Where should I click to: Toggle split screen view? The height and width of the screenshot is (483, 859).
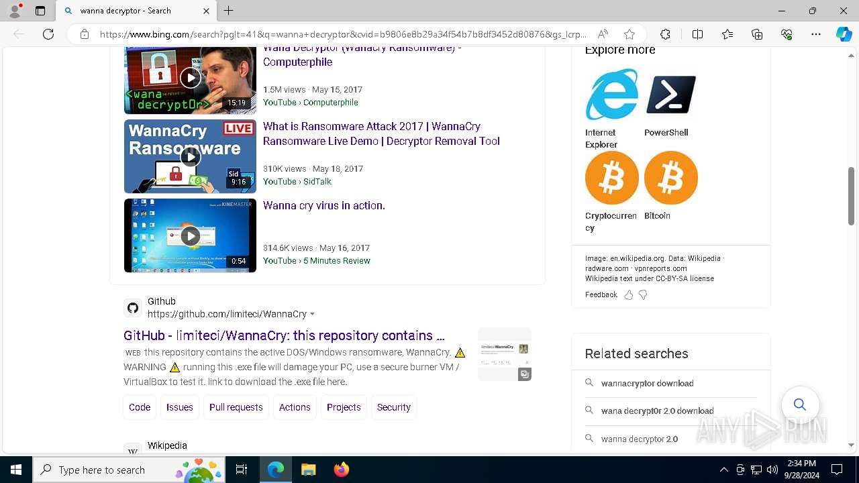click(x=697, y=34)
